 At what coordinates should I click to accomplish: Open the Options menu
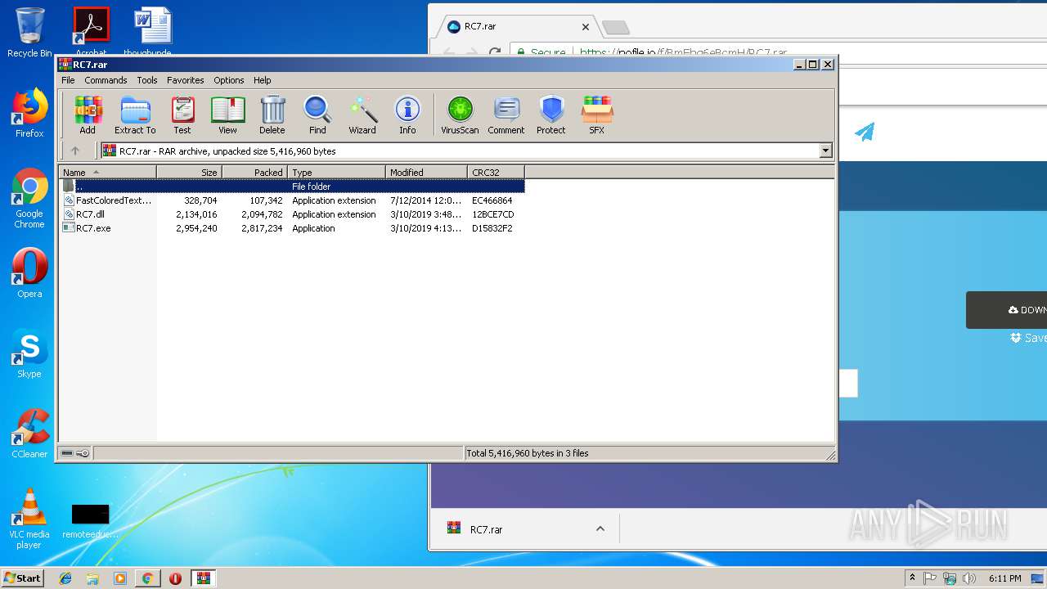point(229,80)
